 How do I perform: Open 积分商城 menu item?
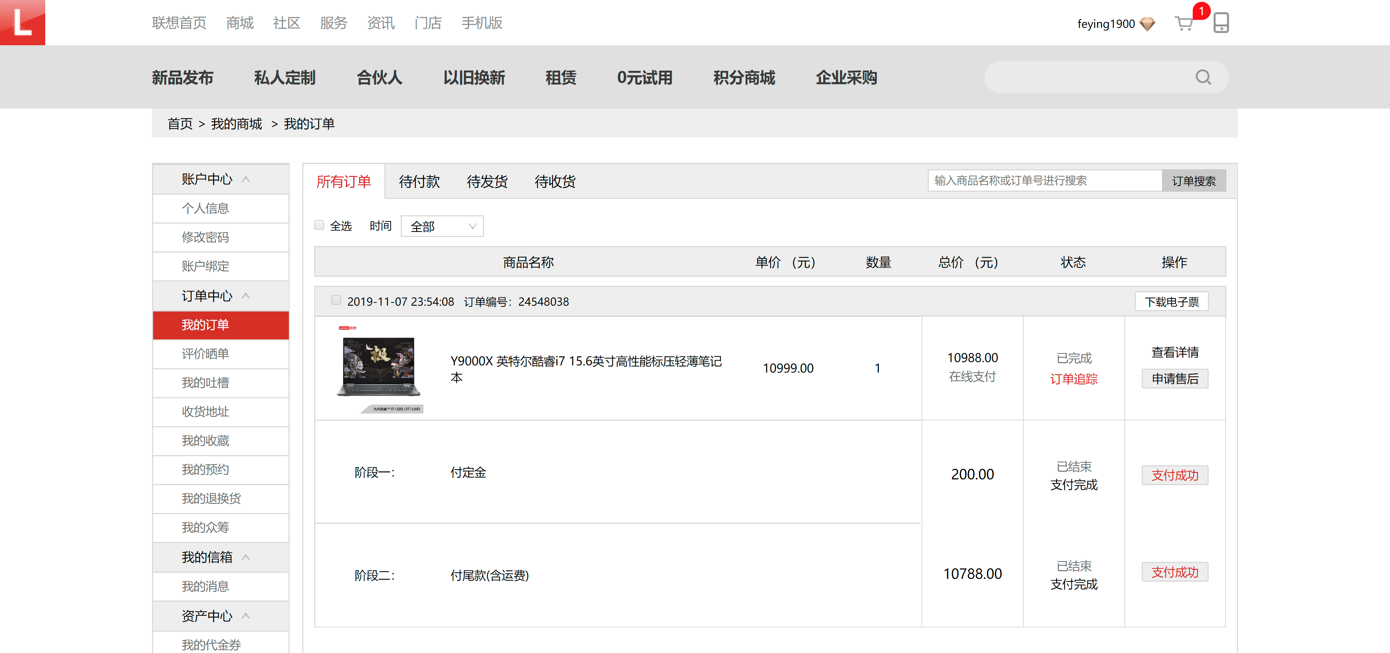click(x=744, y=78)
